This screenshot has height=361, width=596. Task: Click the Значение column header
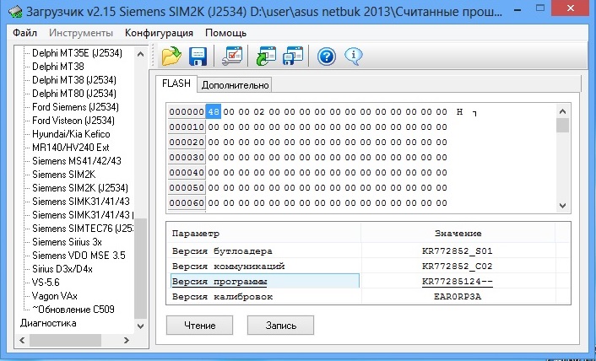coord(458,234)
